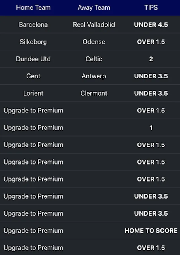Click the Away Team column header
The height and width of the screenshot is (255, 180).
click(x=94, y=8)
